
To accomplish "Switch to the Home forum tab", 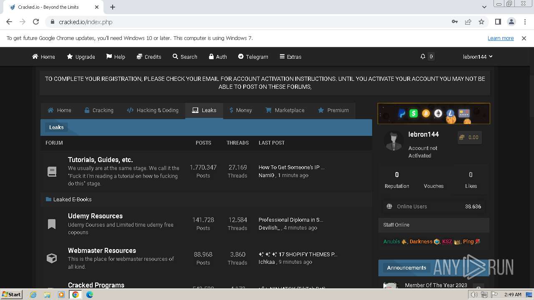I will [59, 110].
